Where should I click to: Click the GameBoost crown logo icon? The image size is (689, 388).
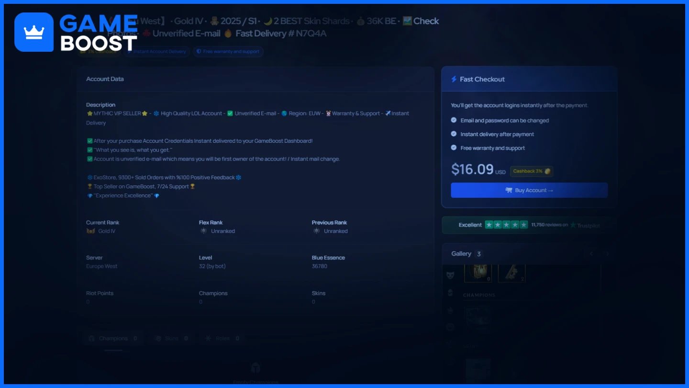[x=34, y=32]
